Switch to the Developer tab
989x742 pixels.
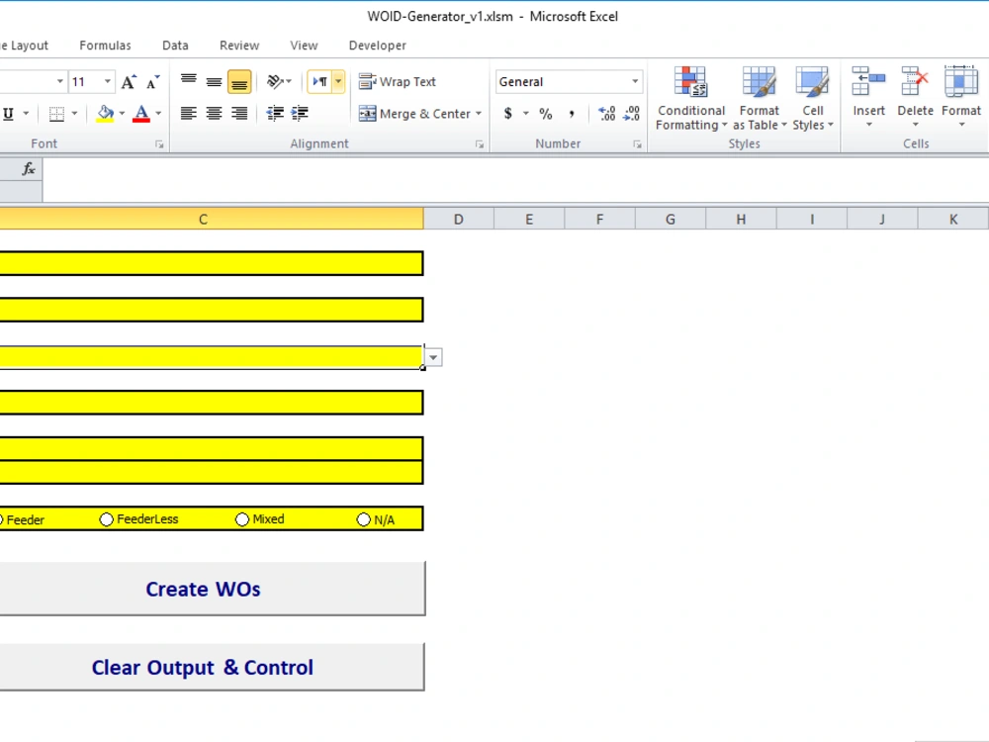pos(377,46)
